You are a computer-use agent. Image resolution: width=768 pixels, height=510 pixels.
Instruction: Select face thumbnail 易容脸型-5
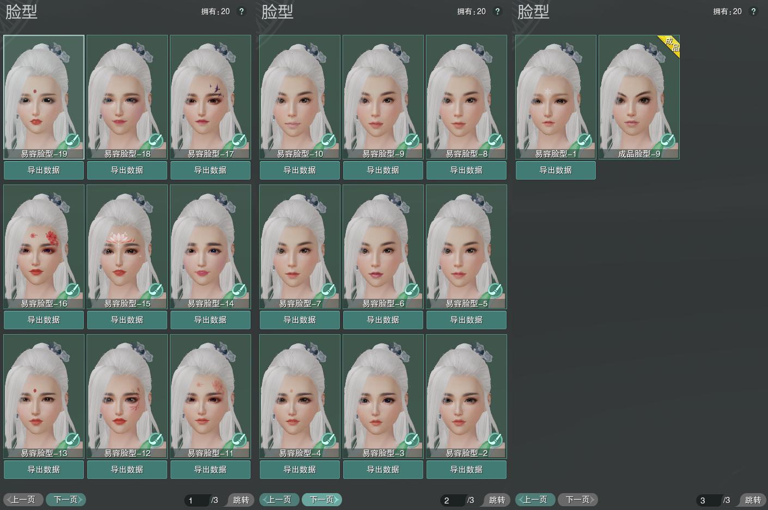[x=467, y=247]
